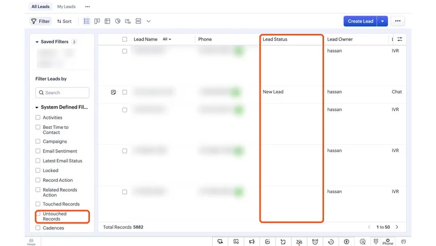Open the dial pad icon
This screenshot has width=436, height=246.
376,241
